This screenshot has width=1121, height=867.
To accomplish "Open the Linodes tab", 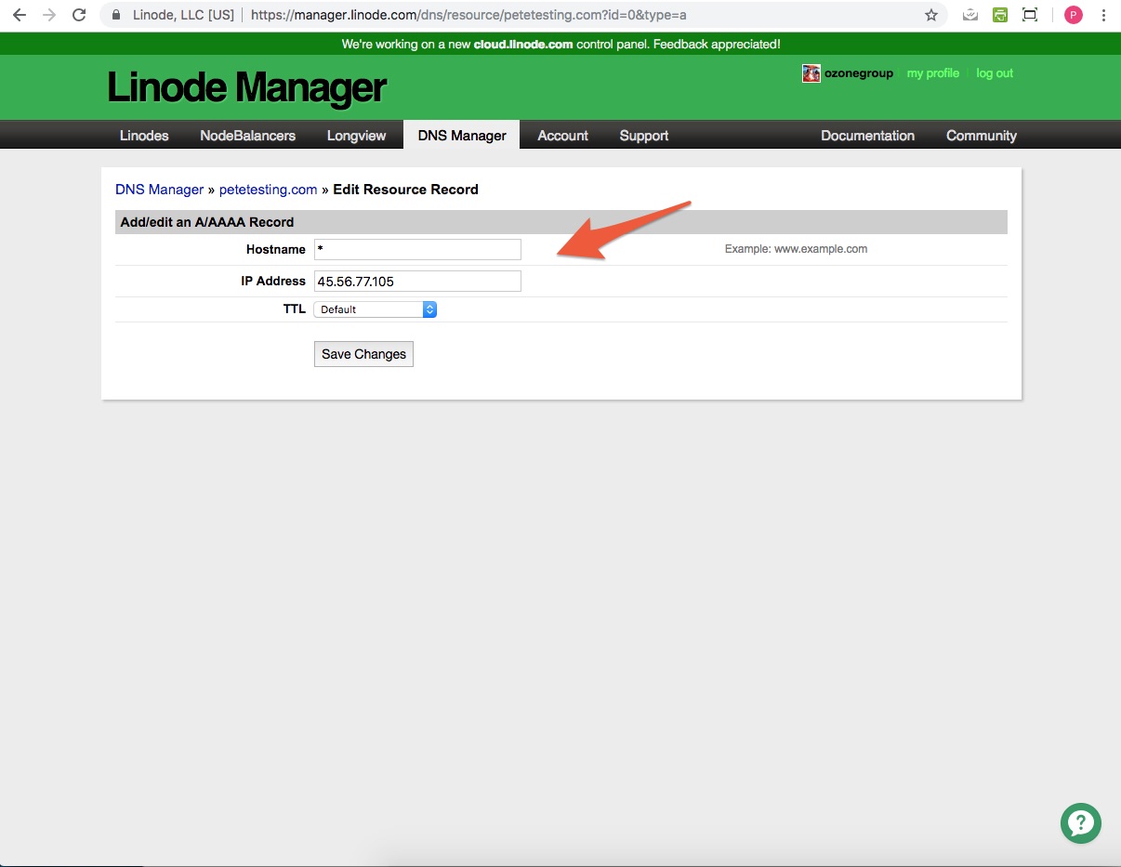I will coord(144,136).
